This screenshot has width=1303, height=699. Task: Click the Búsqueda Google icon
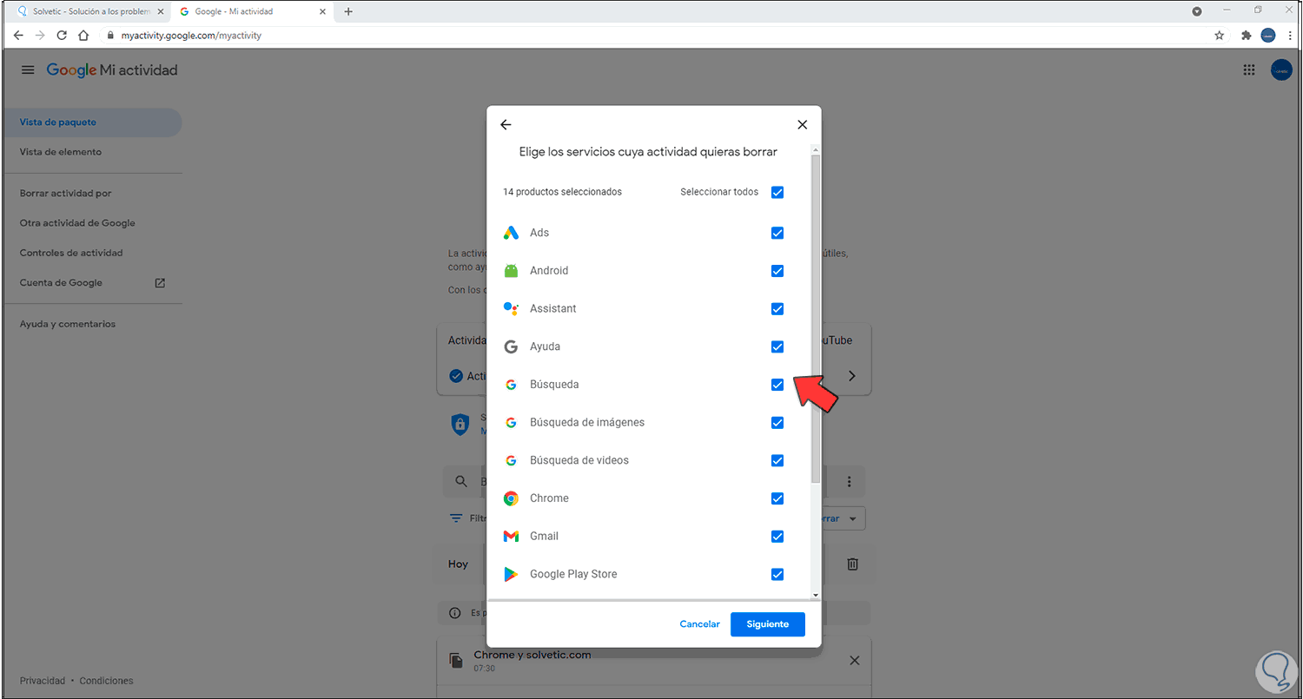tap(512, 385)
